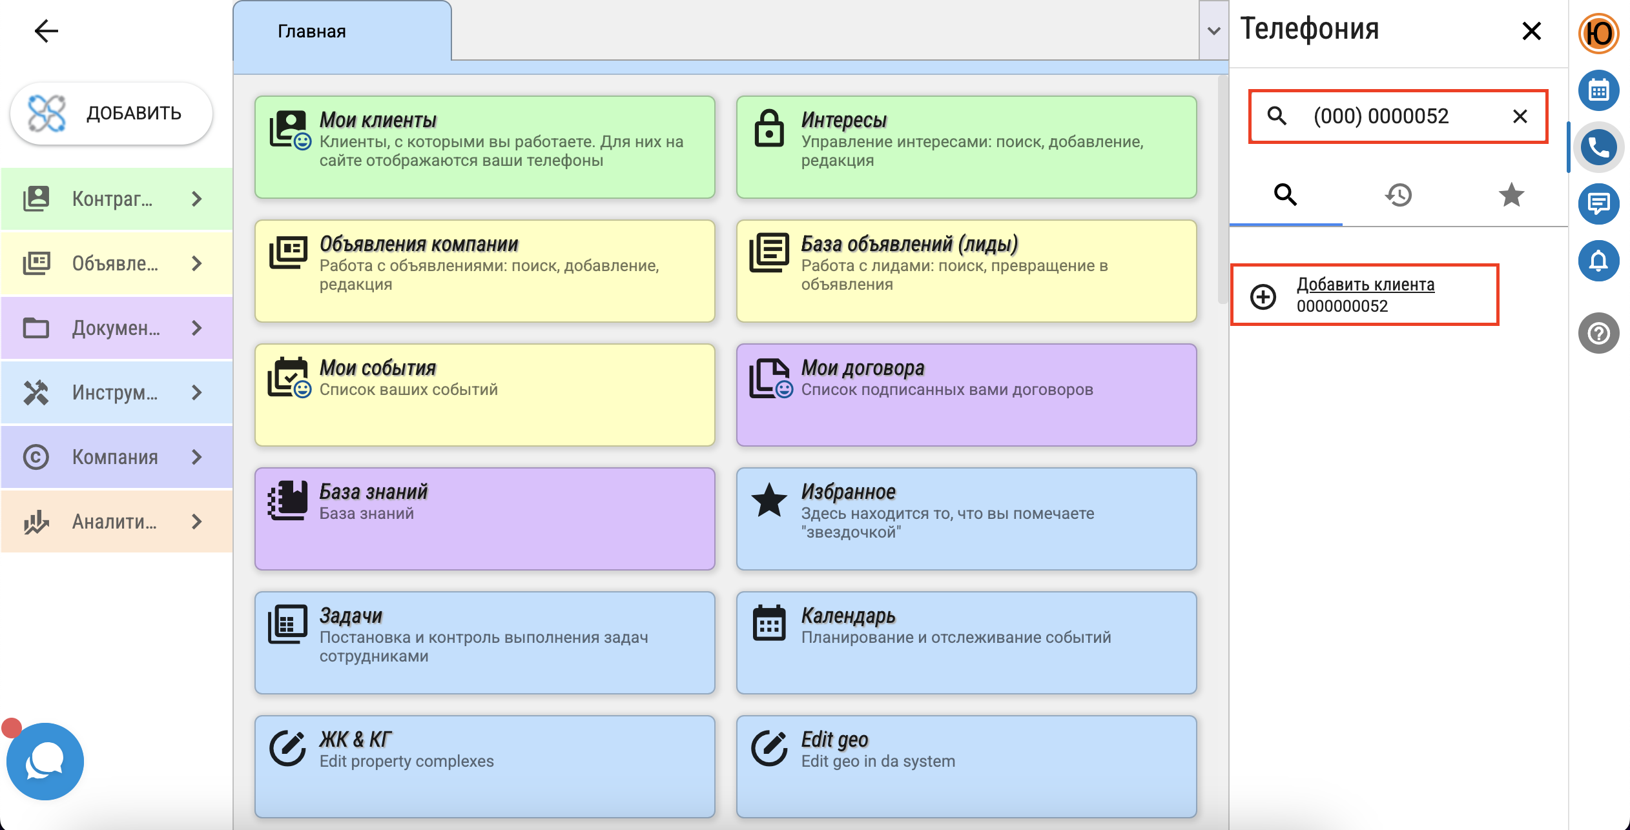Open the Объявления компании card
This screenshot has width=1630, height=830.
pos(484,271)
